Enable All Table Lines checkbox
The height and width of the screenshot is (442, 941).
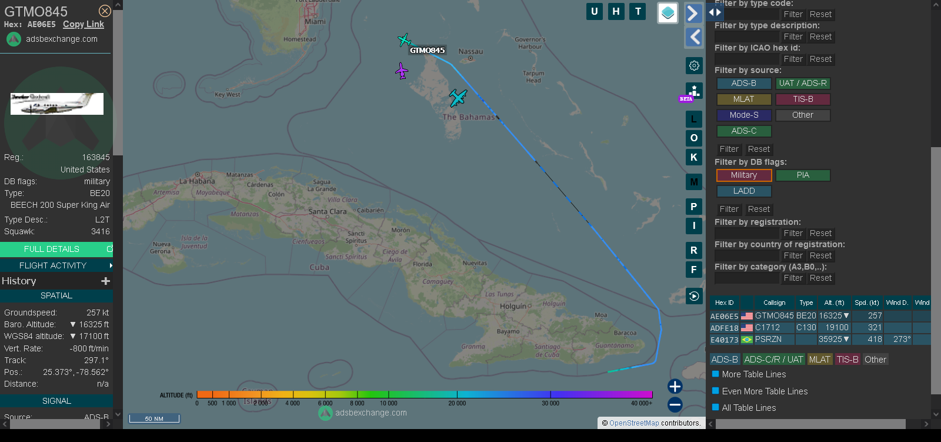click(x=716, y=407)
